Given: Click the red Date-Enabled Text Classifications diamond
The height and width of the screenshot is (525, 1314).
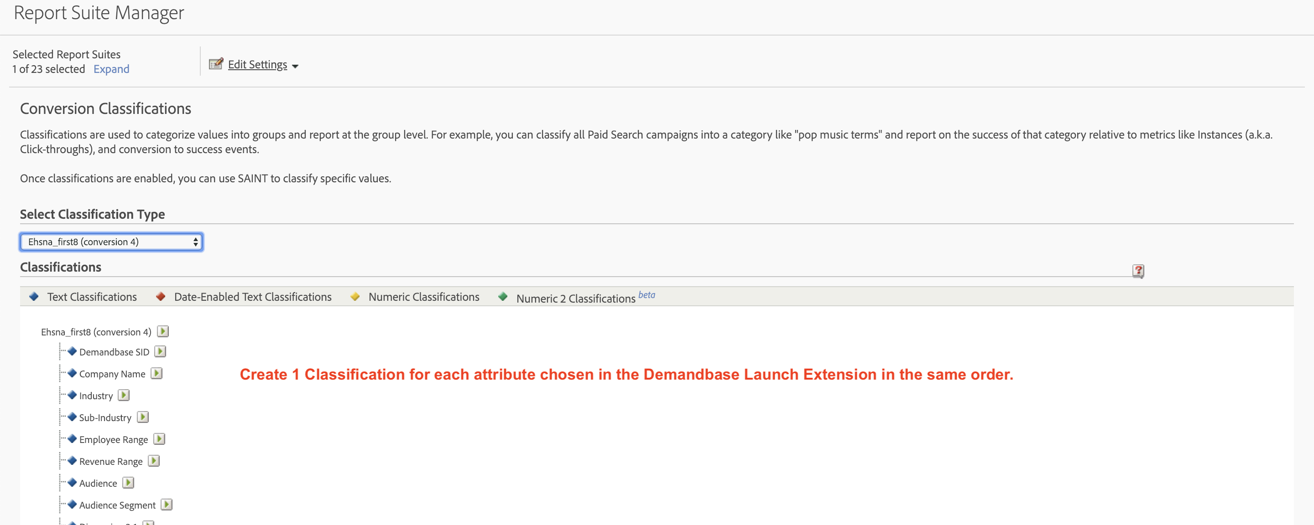Looking at the screenshot, I should [161, 296].
